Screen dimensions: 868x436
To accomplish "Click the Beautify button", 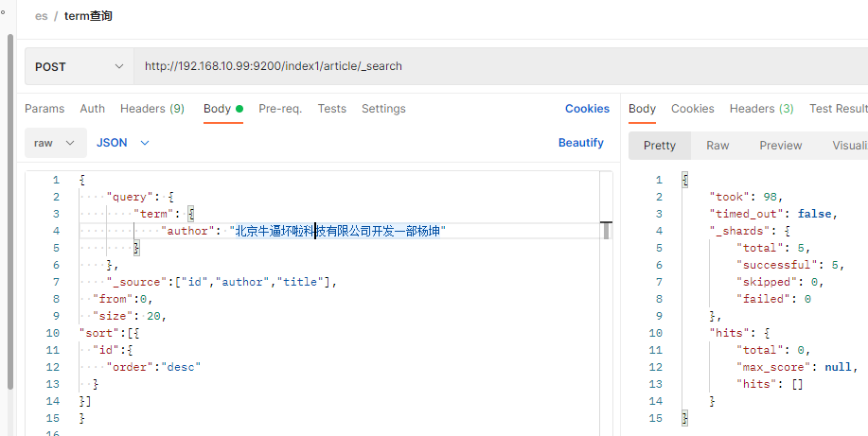I will pyautogui.click(x=580, y=143).
